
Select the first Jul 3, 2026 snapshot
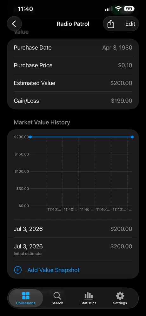click(73, 229)
